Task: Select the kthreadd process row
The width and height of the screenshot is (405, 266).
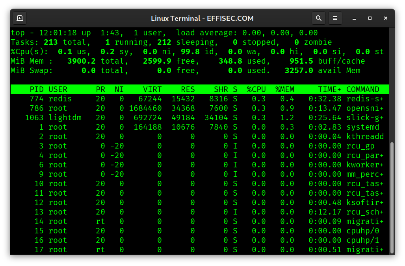Action: coord(197,136)
